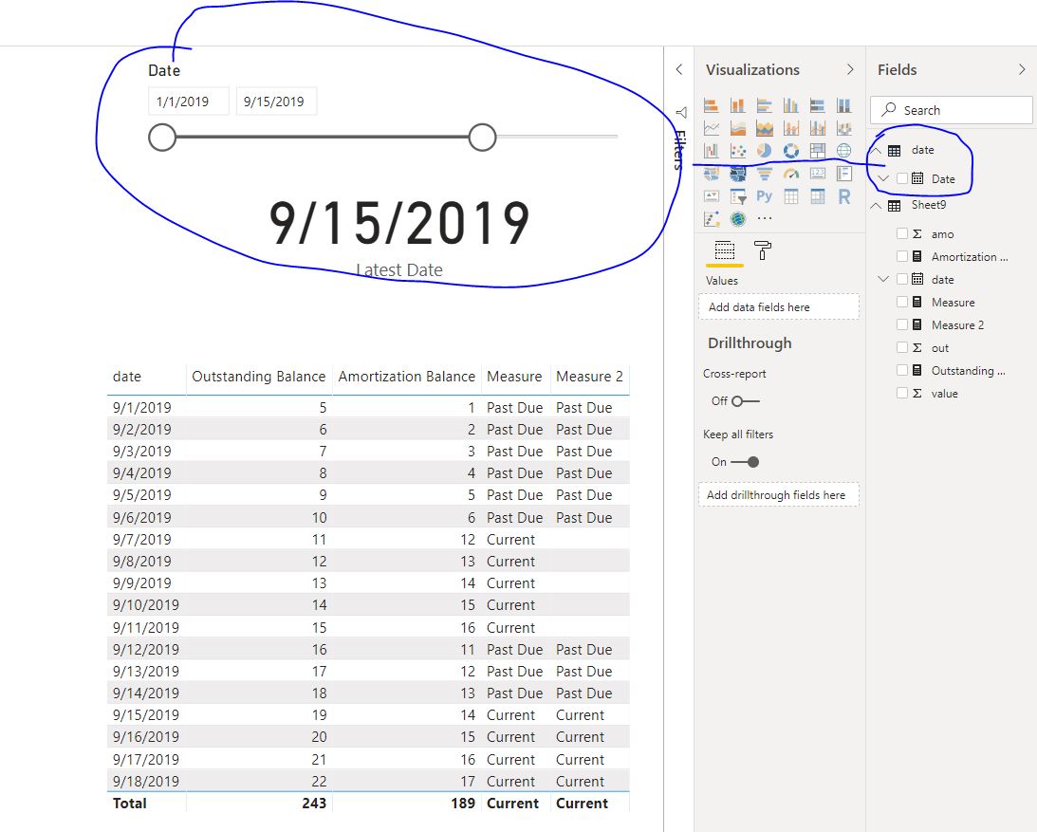Collapse the Sheet9 table
This screenshot has width=1037, height=832.
pyautogui.click(x=877, y=206)
